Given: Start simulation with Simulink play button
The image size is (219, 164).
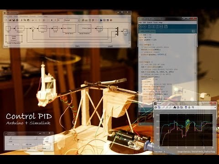Looking at the screenshot, I should click(52, 20).
